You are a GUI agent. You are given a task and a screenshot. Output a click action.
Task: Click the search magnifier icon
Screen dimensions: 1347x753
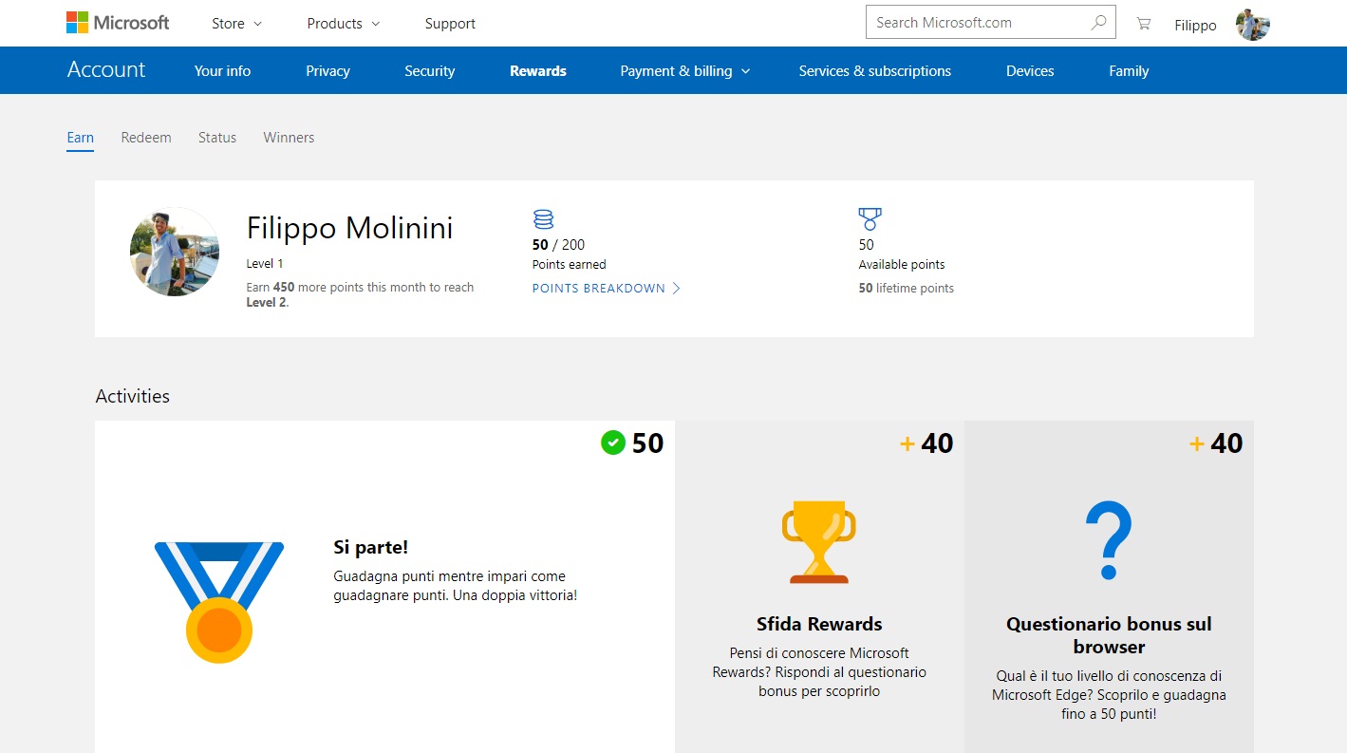click(x=1098, y=23)
